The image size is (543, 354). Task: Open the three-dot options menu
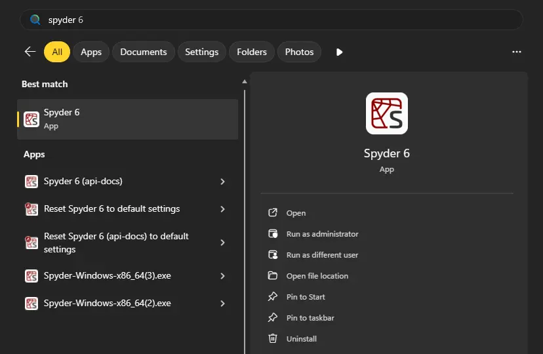pos(517,52)
